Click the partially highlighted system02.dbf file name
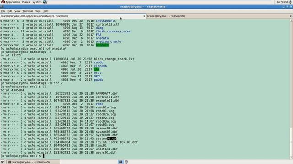Image resolution: width=293 pixels, height=164 pixels. tap(107, 138)
